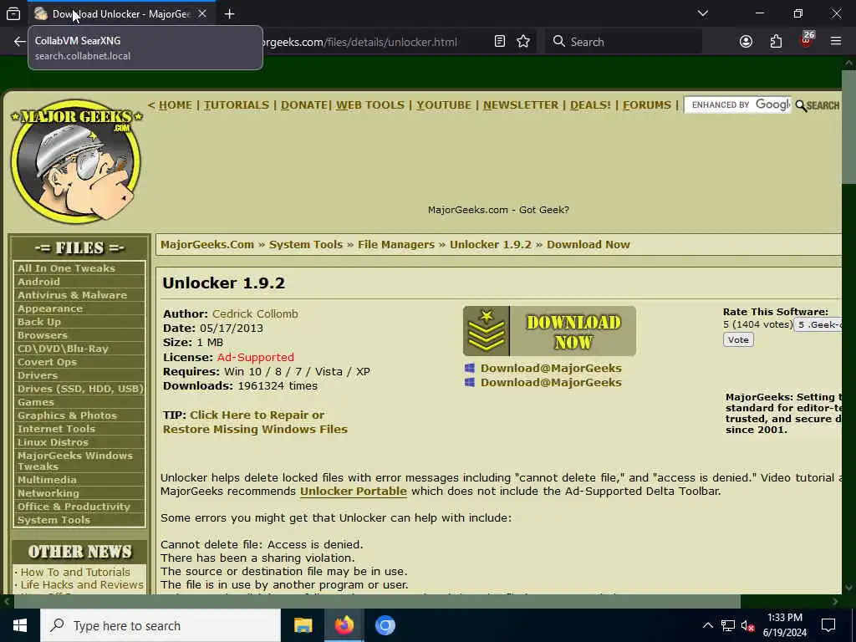Click the Windows Start button
Image resolution: width=856 pixels, height=642 pixels.
(x=20, y=625)
